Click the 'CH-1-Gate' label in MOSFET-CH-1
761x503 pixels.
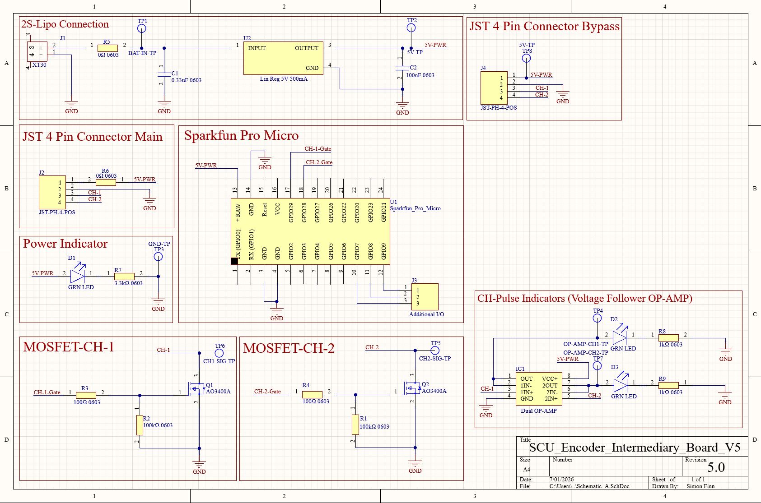pyautogui.click(x=47, y=392)
